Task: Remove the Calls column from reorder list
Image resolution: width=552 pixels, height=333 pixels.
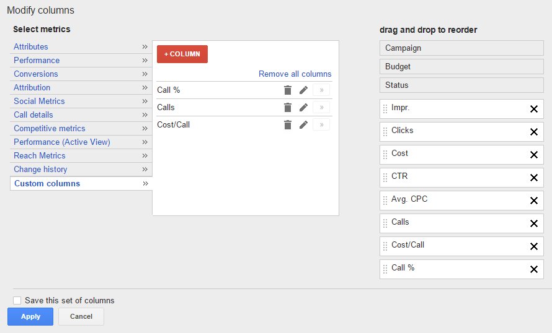Action: pyautogui.click(x=533, y=223)
